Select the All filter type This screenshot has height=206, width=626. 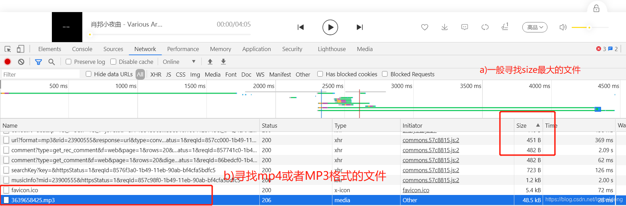pyautogui.click(x=140, y=74)
